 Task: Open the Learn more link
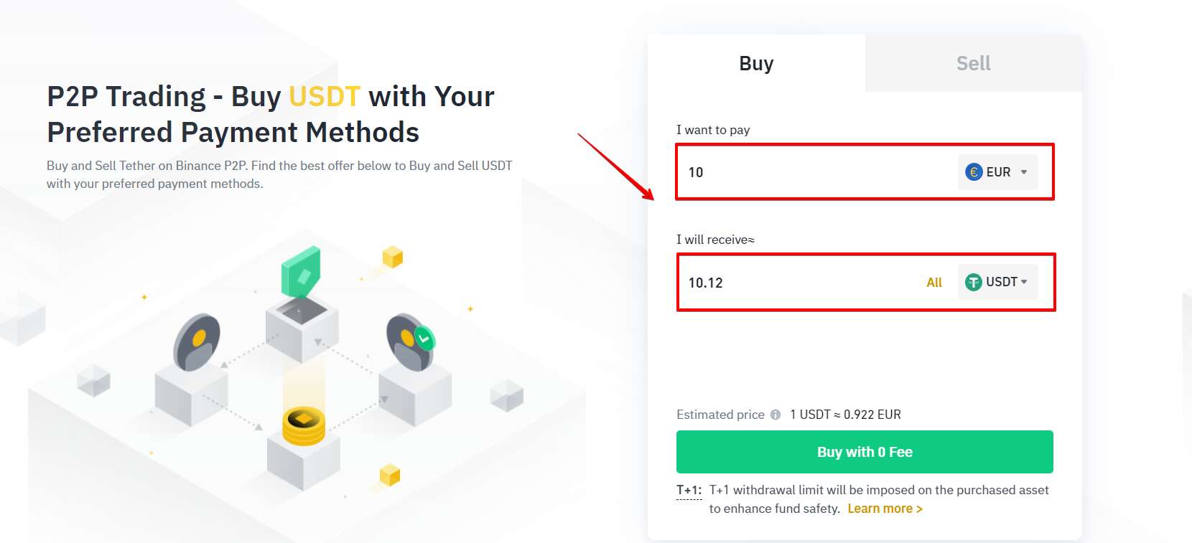point(885,509)
